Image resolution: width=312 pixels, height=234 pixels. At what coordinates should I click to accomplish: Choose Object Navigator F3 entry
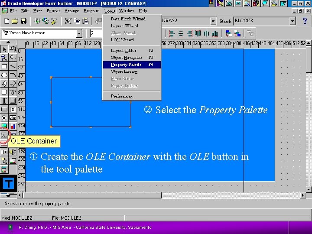(x=132, y=58)
